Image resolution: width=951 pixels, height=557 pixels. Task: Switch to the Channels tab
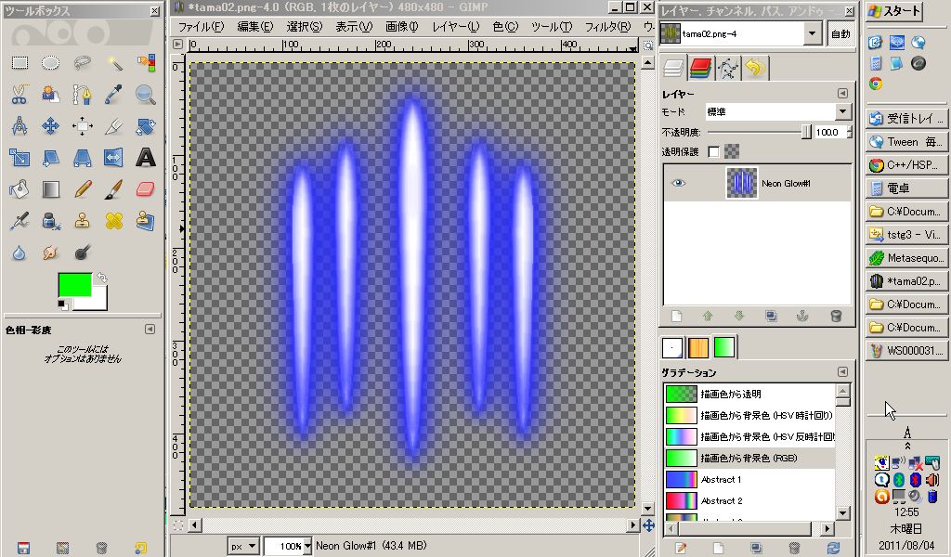coord(700,68)
